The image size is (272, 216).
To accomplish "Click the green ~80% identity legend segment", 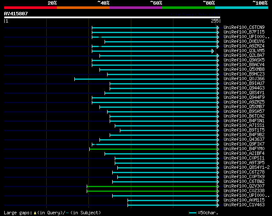I will [189, 8].
